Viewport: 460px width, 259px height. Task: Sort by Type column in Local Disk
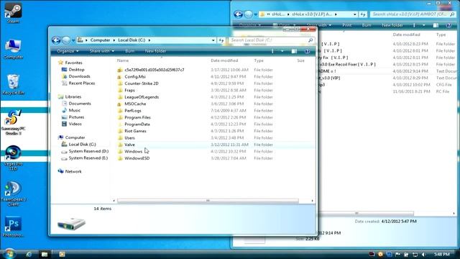[x=259, y=60]
